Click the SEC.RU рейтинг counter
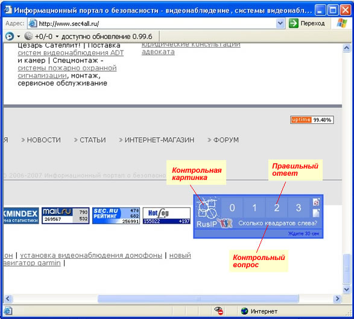Viewport: 354px width, 319px height. click(x=116, y=216)
